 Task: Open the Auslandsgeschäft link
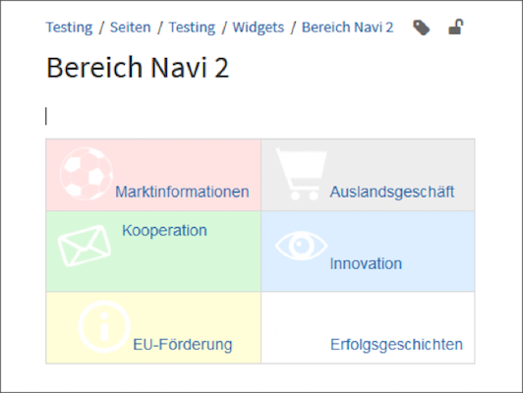coord(392,192)
